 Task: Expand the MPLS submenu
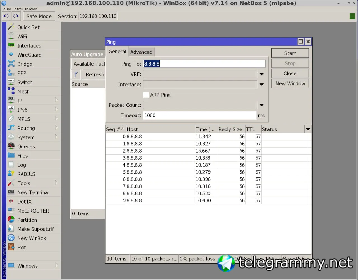(56, 119)
